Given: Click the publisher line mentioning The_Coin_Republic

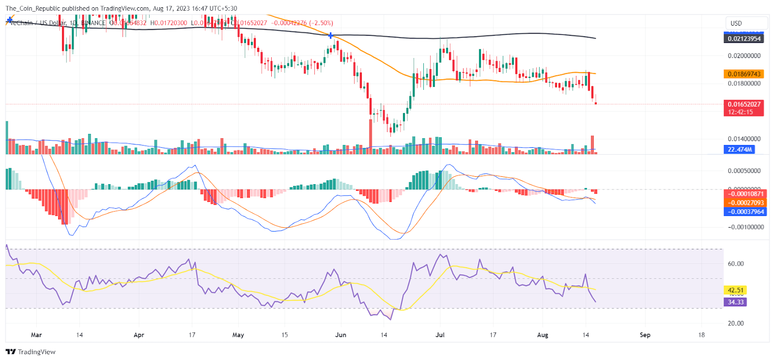Looking at the screenshot, I should 121,8.
